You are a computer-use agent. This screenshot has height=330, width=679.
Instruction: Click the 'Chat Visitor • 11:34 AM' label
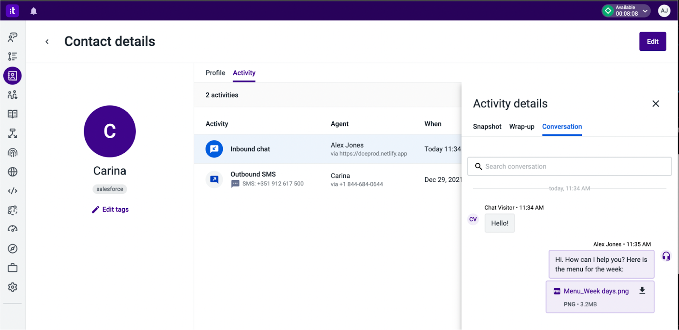pyautogui.click(x=514, y=207)
